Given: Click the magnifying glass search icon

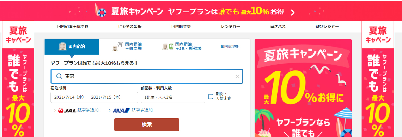Looking at the screenshot, I should [x=59, y=76].
